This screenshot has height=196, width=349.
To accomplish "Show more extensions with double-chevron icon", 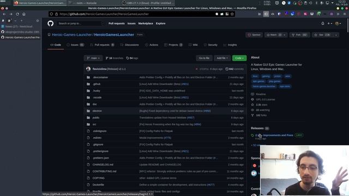I will (338, 14).
